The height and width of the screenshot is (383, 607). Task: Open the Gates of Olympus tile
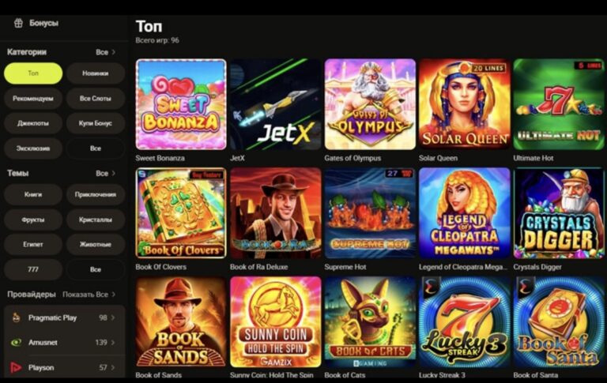[370, 104]
